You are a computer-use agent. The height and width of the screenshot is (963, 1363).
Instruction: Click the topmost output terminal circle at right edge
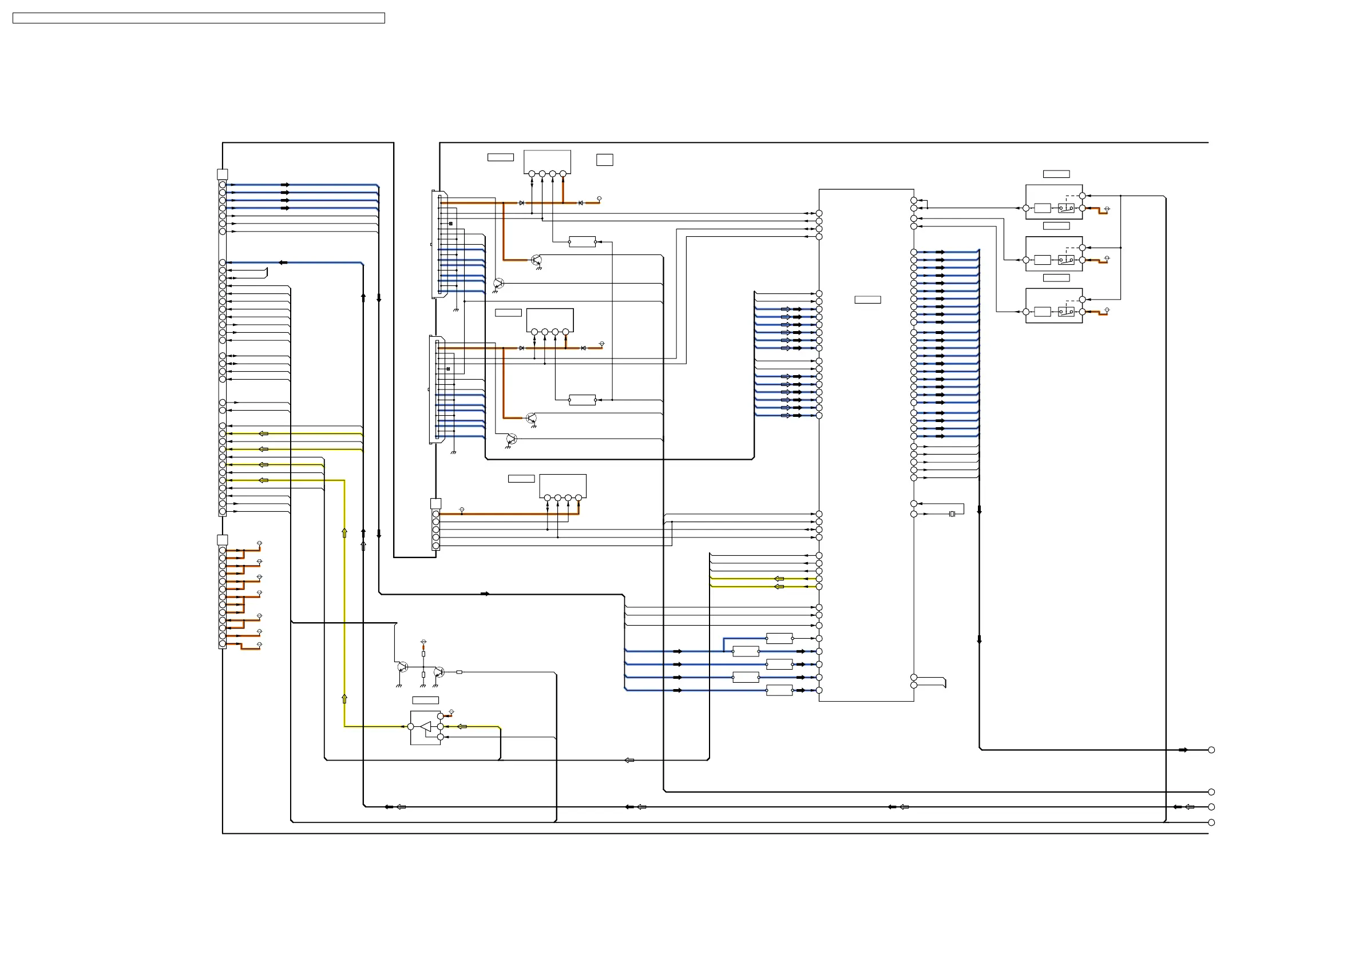pos(1211,750)
